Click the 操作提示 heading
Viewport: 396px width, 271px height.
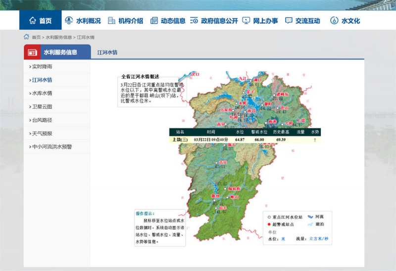coord(145,214)
